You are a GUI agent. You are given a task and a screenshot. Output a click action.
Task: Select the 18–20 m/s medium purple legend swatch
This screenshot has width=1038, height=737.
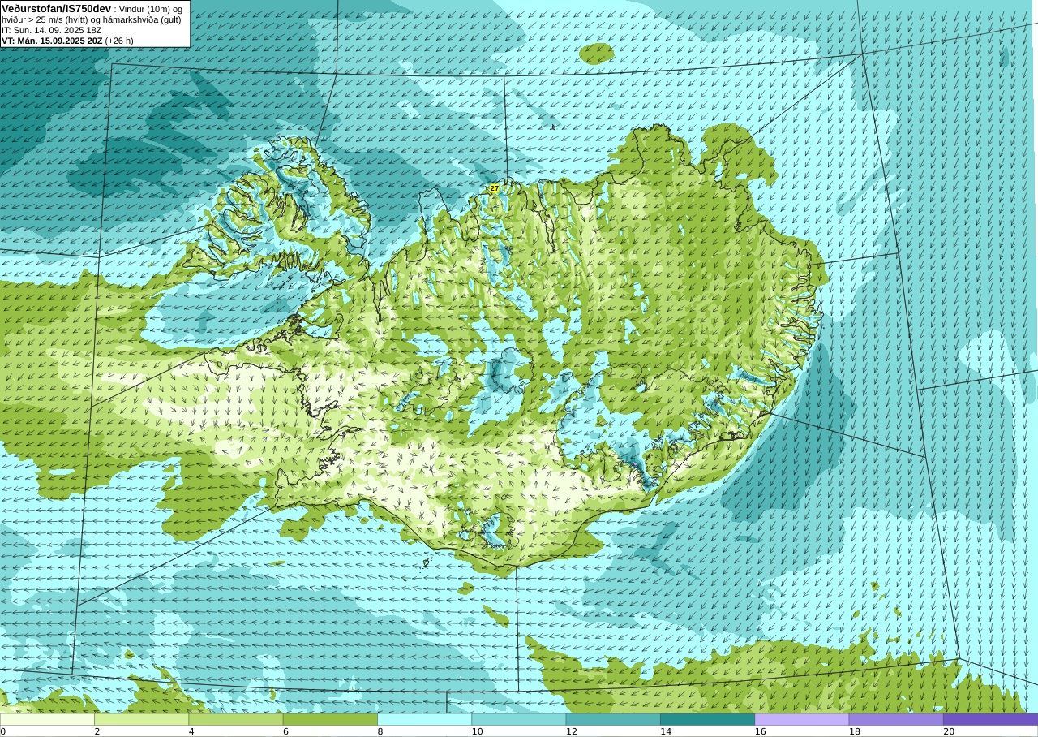point(896,719)
